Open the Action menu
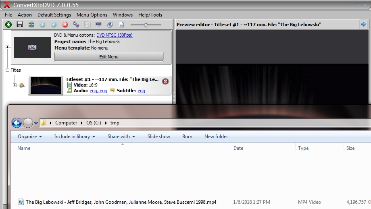The image size is (371, 209). pos(25,14)
